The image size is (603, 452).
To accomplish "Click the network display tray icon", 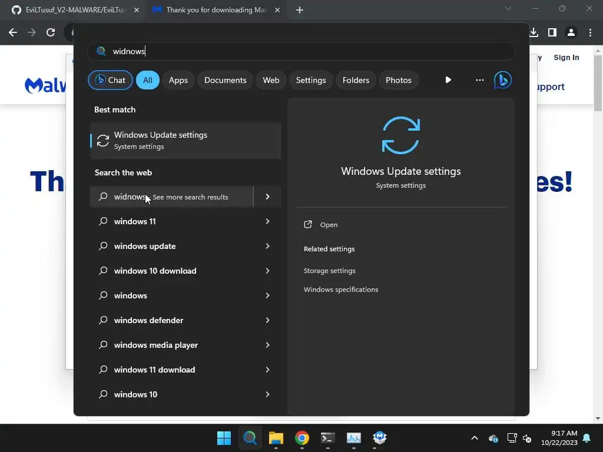I will [x=512, y=438].
